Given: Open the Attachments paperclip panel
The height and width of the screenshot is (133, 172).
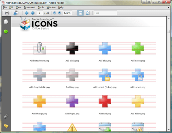Looking at the screenshot, I should pyautogui.click(x=6, y=116).
